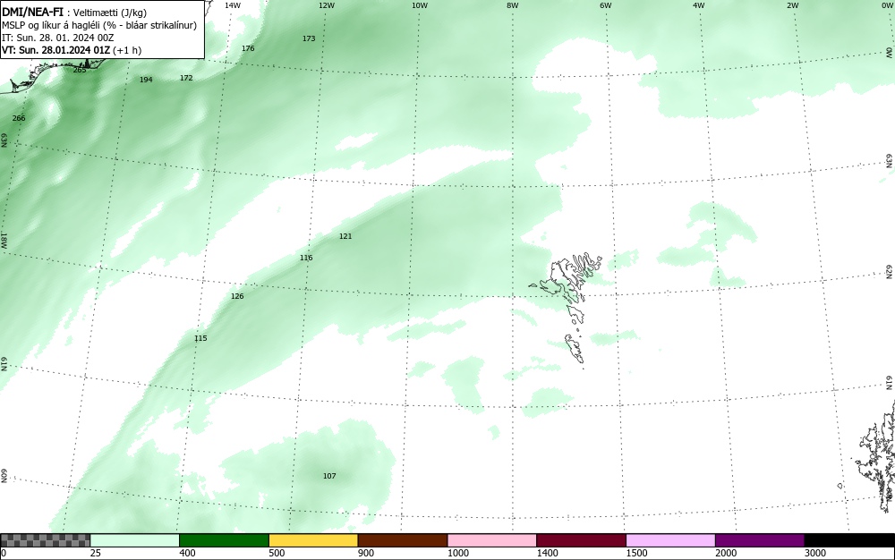Viewport: 895px width, 560px height.
Task: Click the pink 1000–1400 legend swatch
Action: tap(492, 540)
